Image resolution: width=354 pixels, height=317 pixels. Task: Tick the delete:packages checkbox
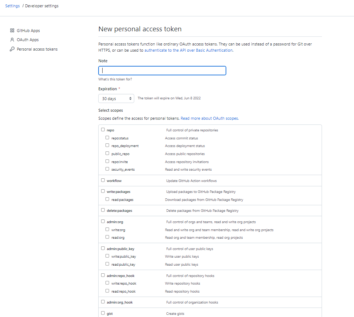click(x=103, y=210)
